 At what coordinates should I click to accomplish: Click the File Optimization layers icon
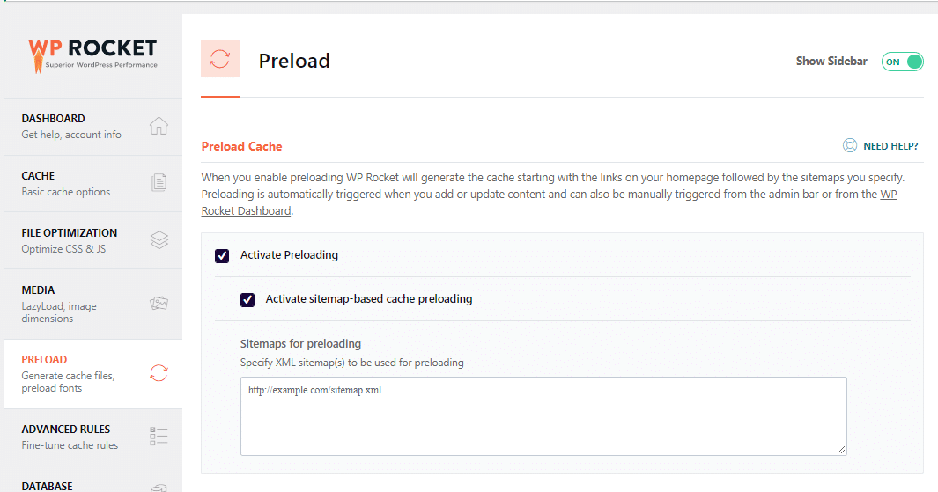159,240
